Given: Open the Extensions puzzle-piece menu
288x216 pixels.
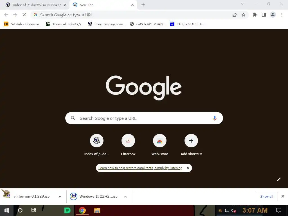Looking at the screenshot, I should 255,15.
